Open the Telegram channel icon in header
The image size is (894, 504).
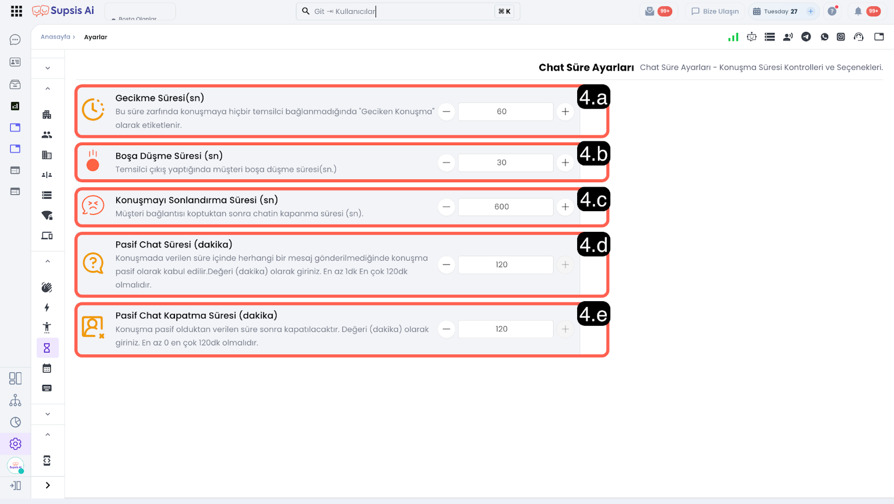(806, 37)
